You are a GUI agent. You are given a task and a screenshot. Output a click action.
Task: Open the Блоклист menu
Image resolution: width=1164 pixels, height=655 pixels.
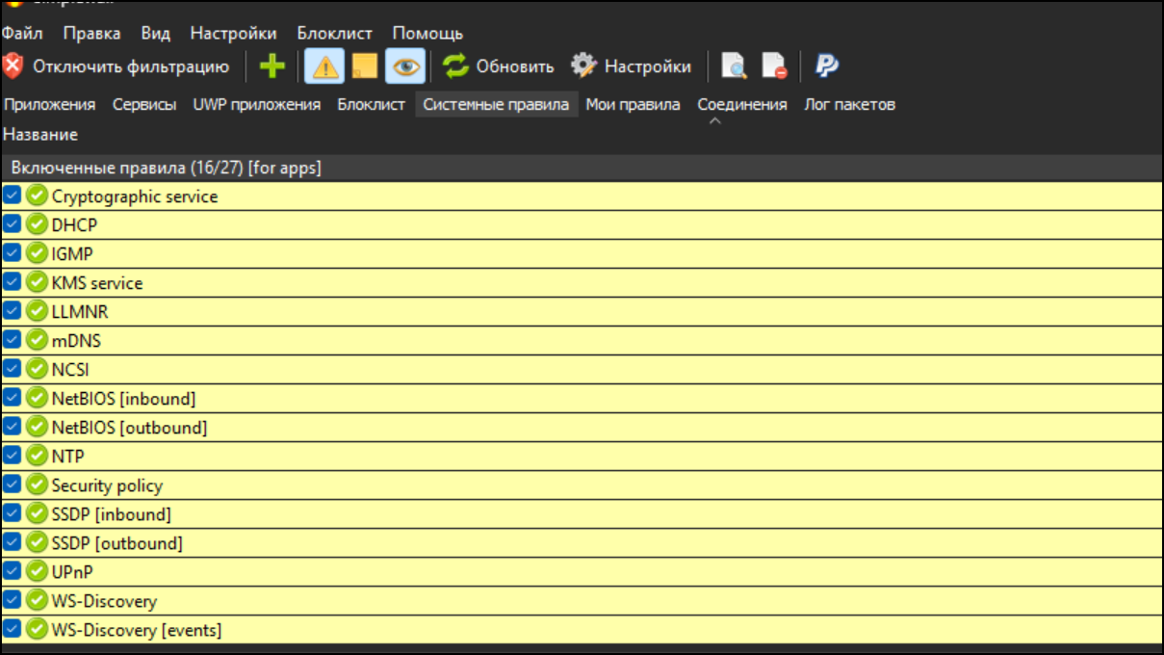pos(336,32)
